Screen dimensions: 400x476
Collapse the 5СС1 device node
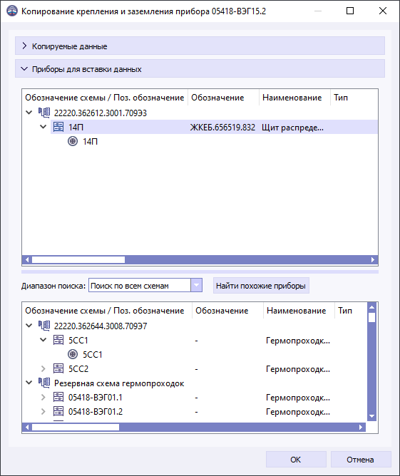[43, 340]
